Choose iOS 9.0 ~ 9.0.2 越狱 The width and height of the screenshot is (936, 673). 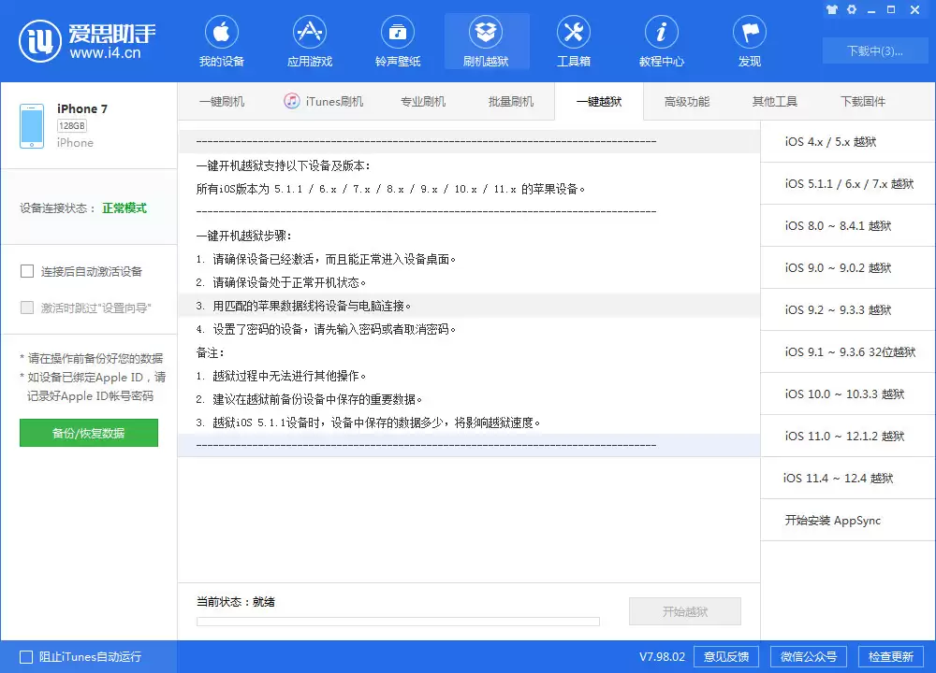[x=848, y=267]
